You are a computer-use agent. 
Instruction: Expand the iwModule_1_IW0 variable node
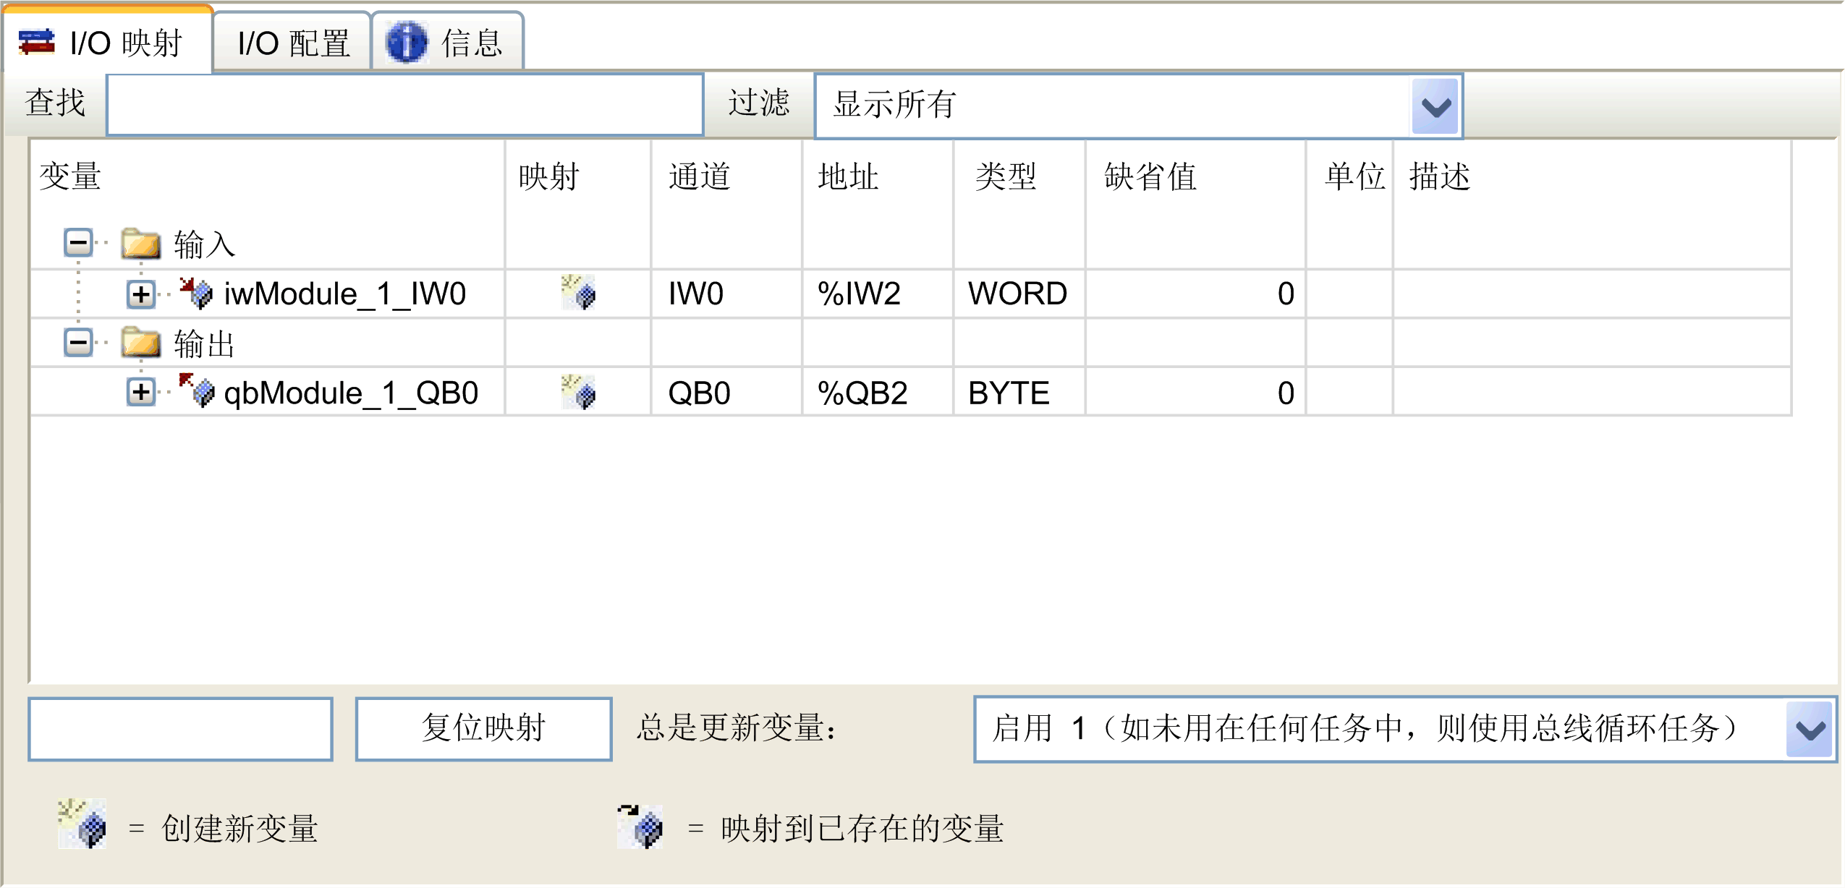coord(141,294)
